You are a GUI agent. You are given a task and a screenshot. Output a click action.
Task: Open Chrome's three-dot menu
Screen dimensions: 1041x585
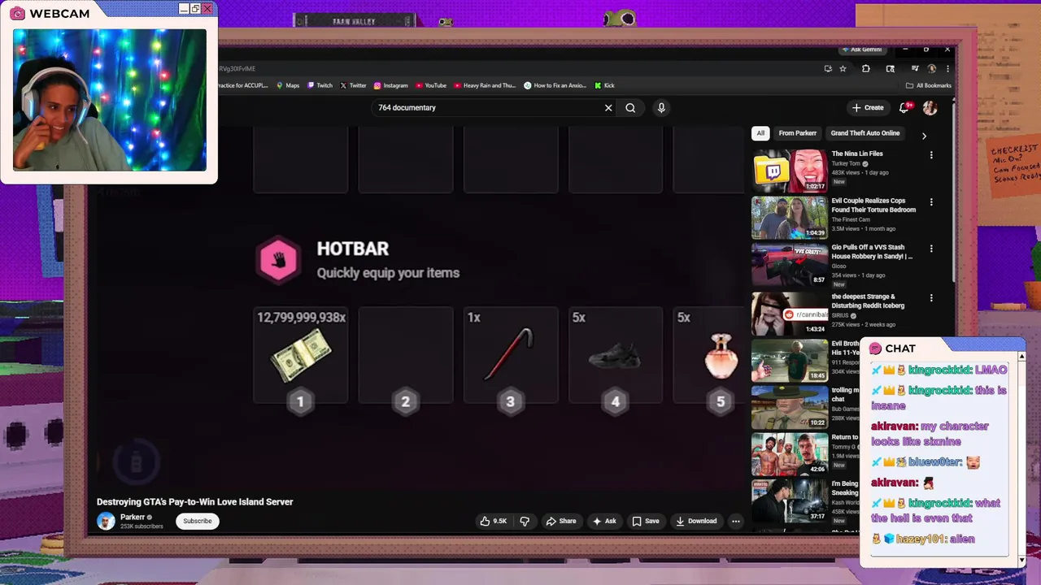(x=947, y=69)
